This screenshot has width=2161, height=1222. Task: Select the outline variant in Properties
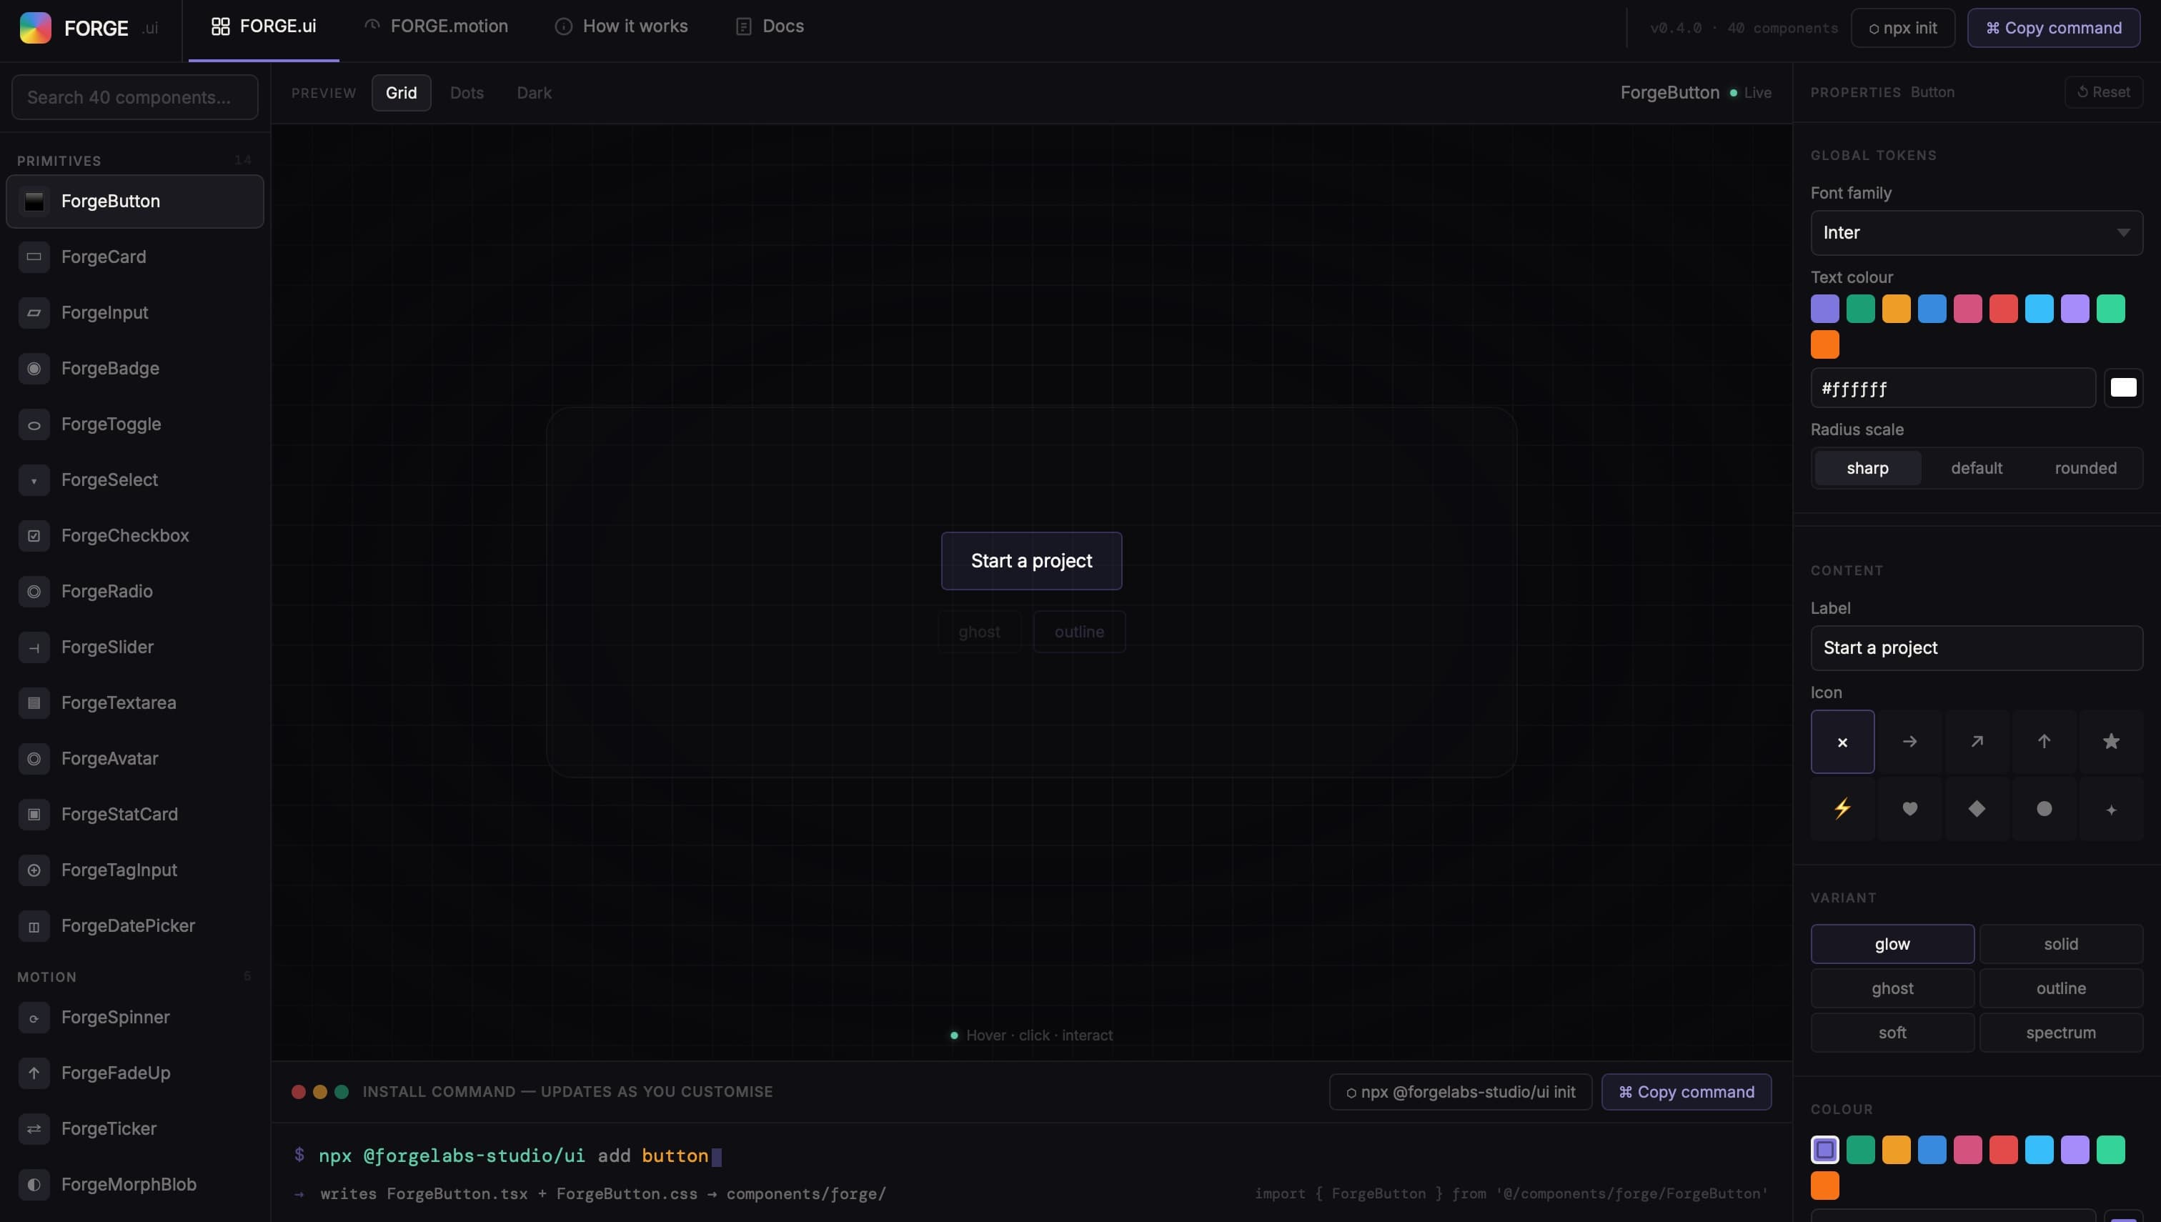pos(2061,989)
